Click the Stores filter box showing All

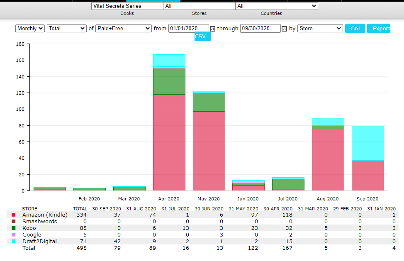(199, 6)
